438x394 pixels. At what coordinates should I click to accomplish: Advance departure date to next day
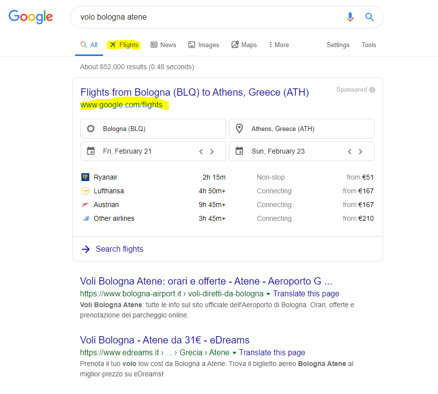coord(212,152)
